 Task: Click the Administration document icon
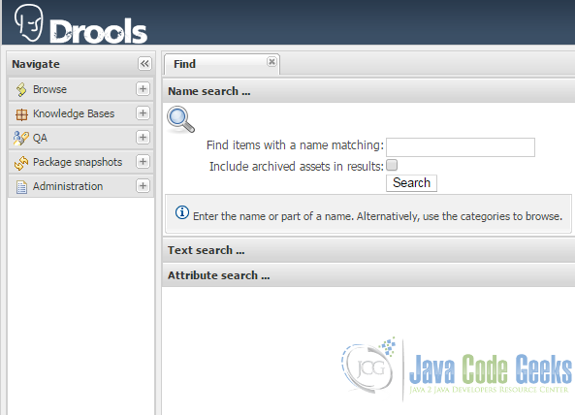[21, 187]
